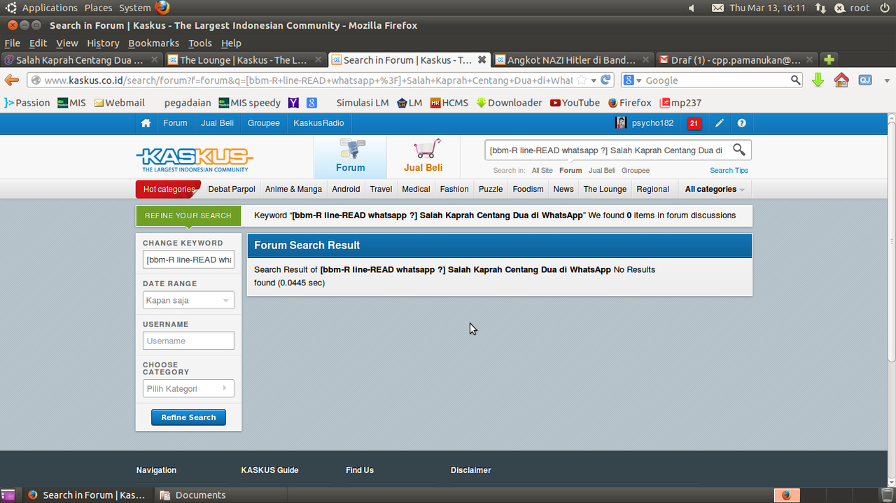Click the network connection indicator

(820, 8)
